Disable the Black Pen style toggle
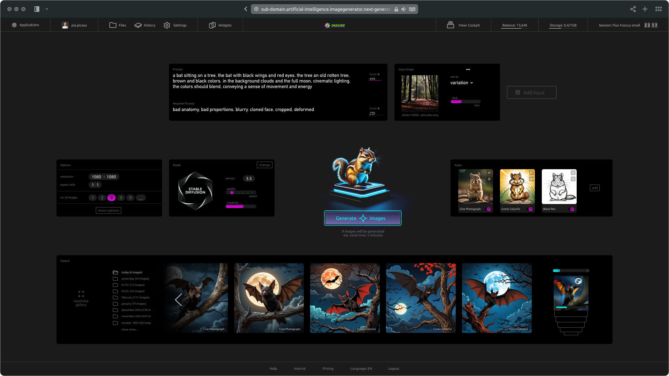Screen dimensions: 669x376 coord(571,209)
